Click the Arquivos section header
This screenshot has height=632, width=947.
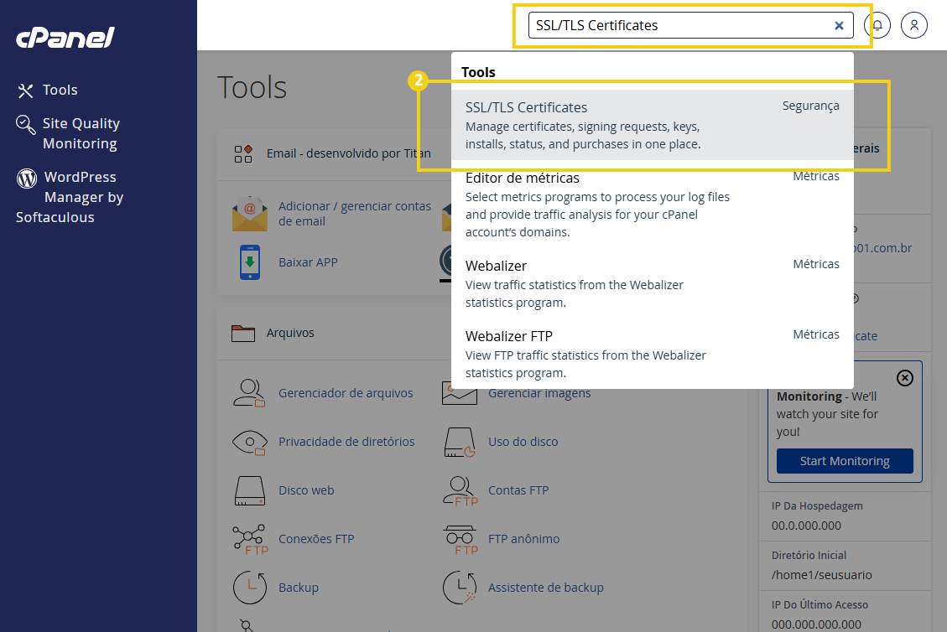(290, 333)
